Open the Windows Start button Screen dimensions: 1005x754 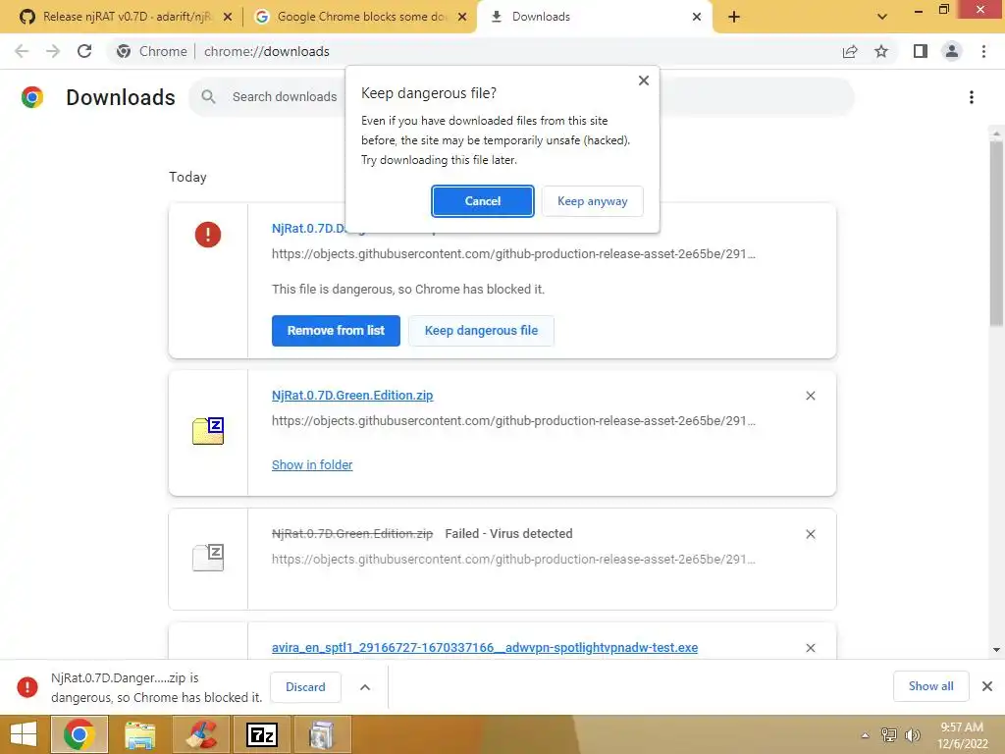pyautogui.click(x=24, y=734)
